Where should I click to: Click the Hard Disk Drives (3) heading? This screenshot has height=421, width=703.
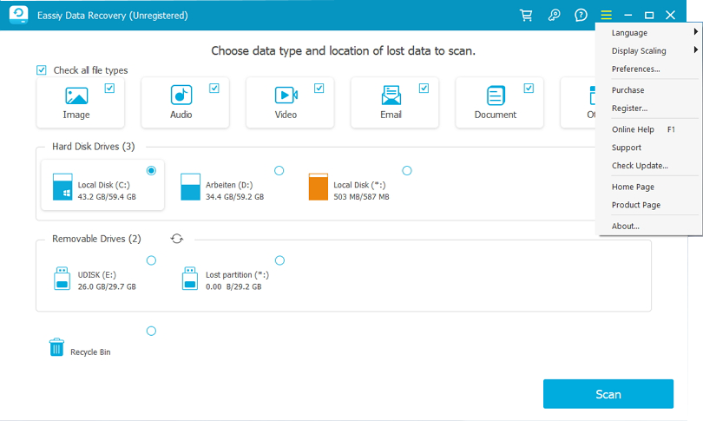tap(93, 147)
